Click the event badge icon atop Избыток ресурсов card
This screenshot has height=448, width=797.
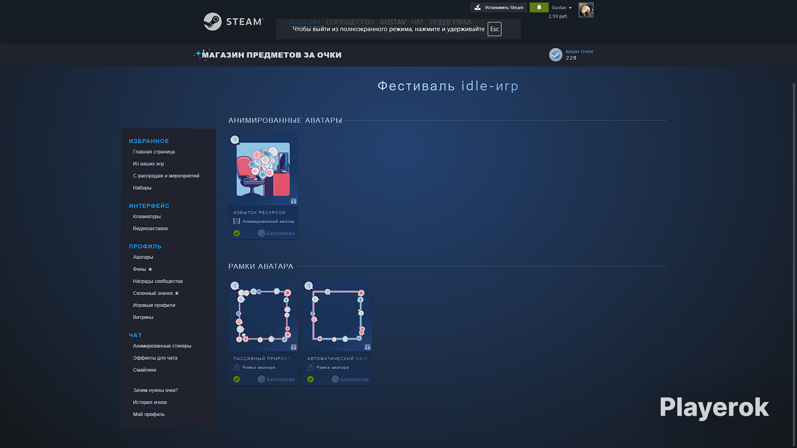[235, 140]
